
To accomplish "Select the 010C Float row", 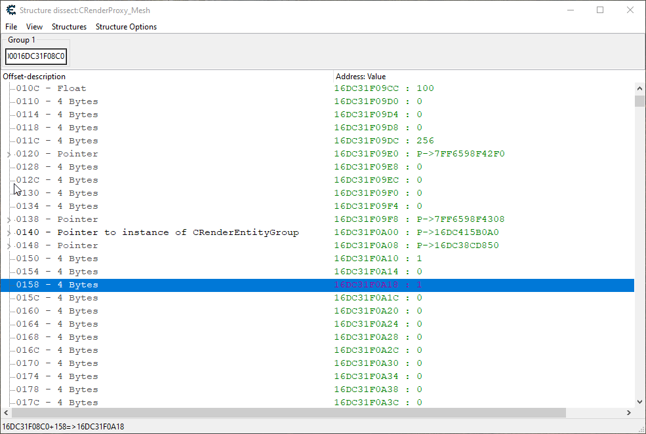I will coord(51,88).
